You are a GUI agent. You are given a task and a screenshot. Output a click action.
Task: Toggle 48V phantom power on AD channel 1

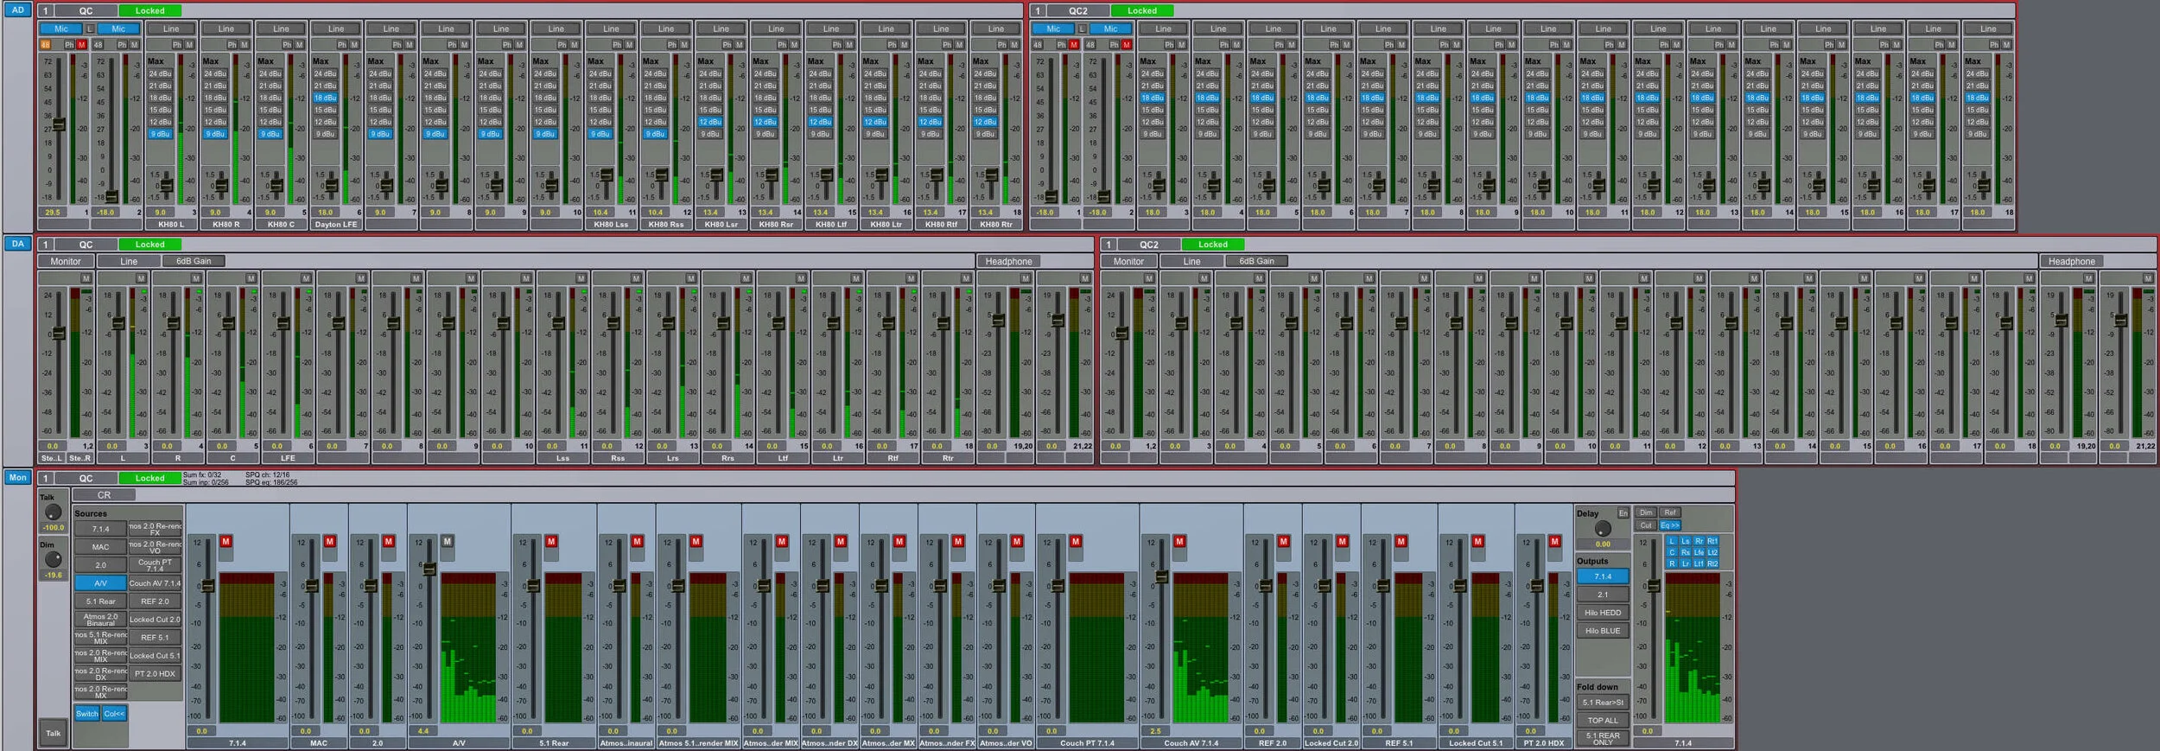[45, 44]
